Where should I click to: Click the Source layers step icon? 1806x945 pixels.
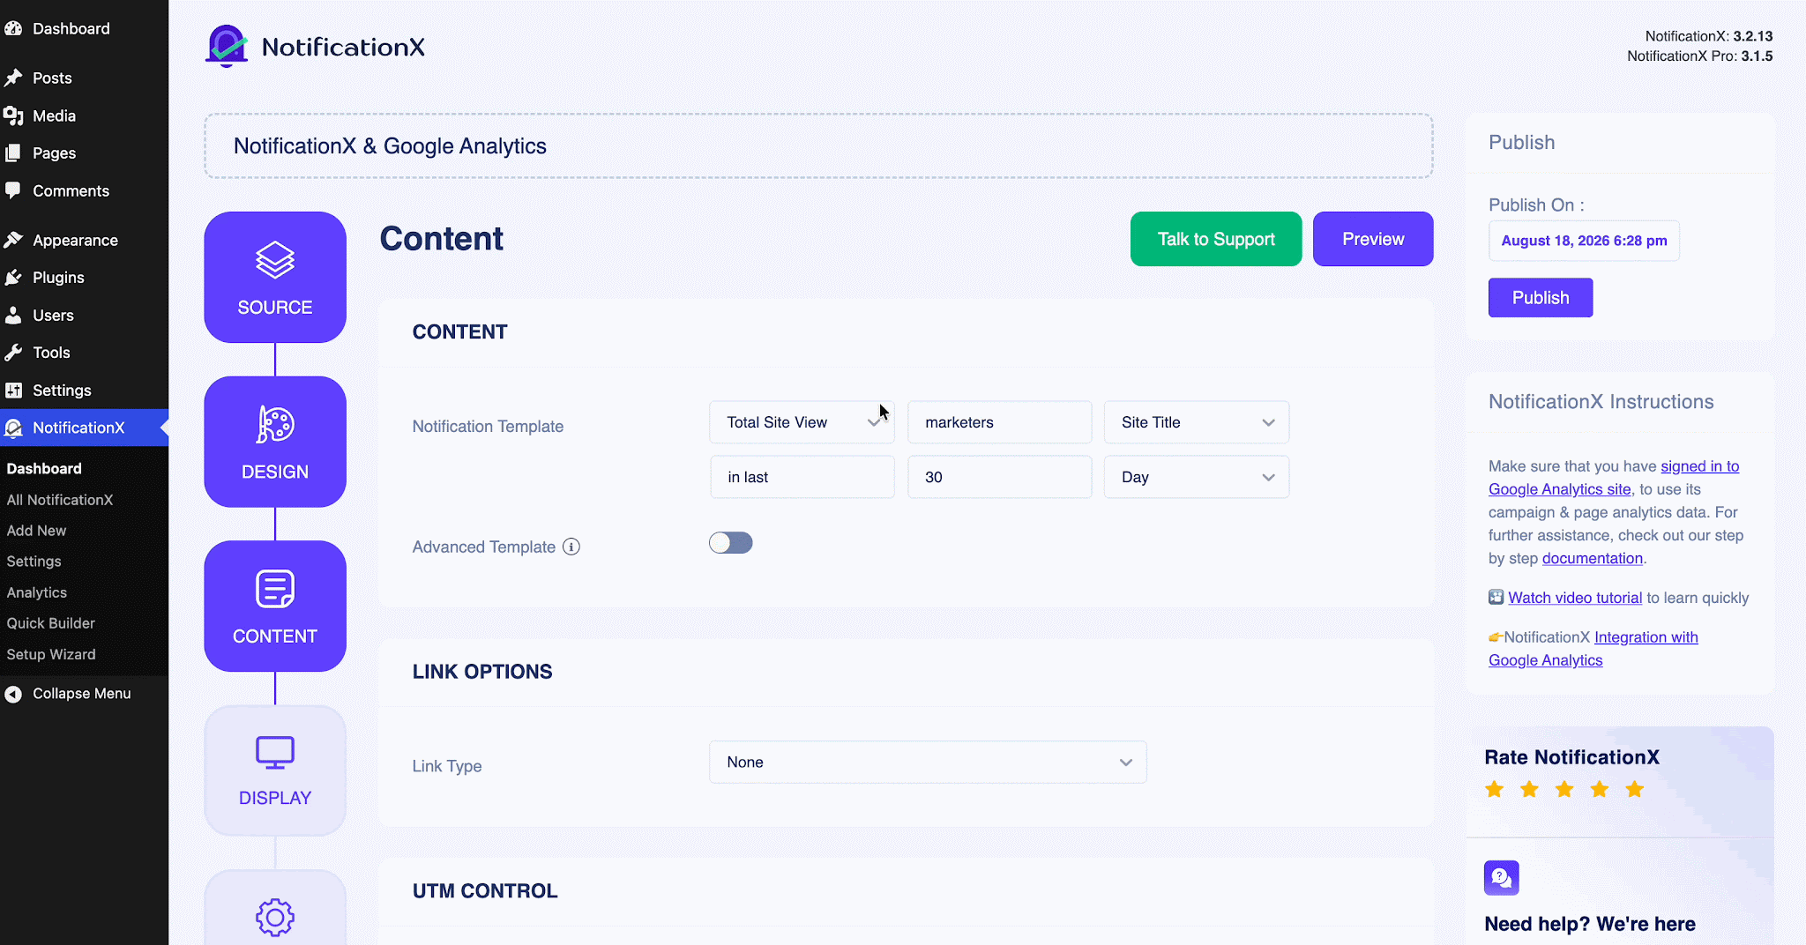coord(275,260)
